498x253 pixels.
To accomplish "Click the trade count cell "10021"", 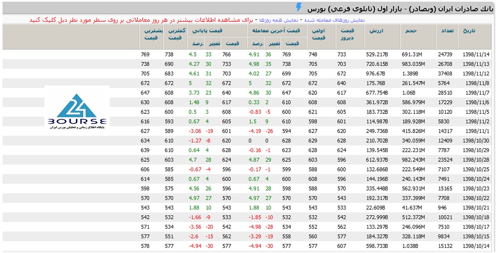I will coord(445,217).
